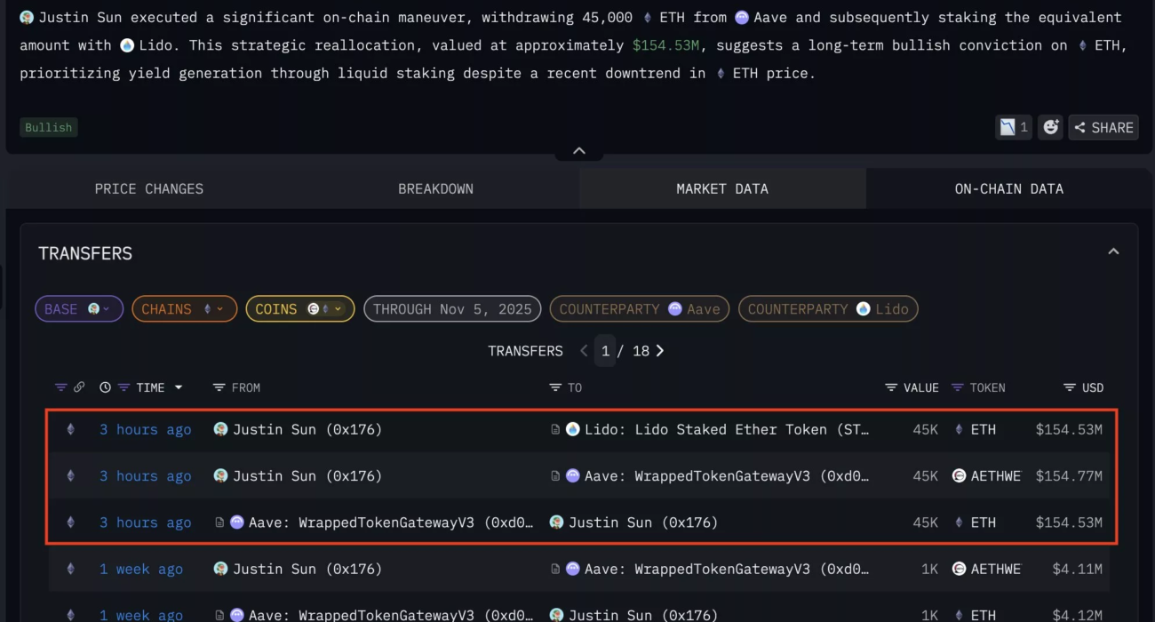Open the TO column filter icon
1155x622 pixels.
(555, 387)
